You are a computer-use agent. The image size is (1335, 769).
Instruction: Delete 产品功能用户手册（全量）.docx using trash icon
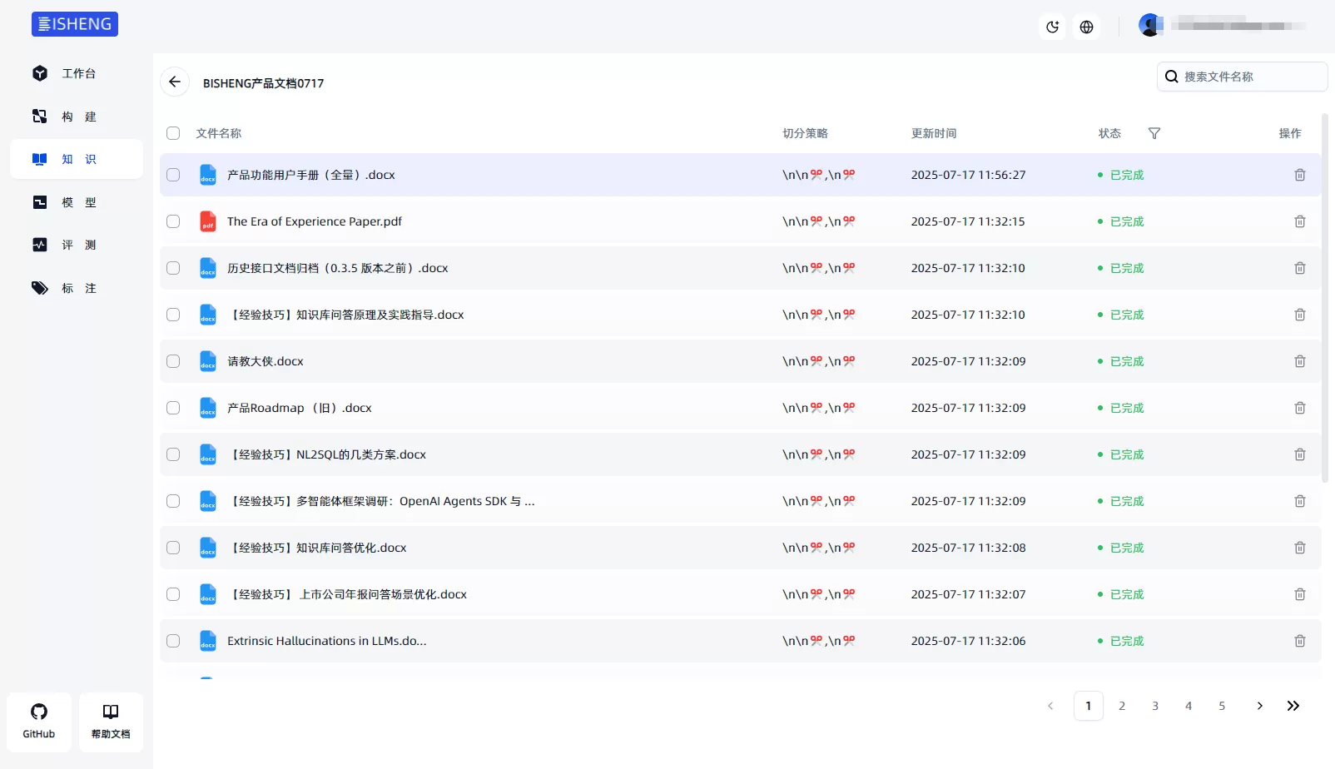pos(1300,175)
